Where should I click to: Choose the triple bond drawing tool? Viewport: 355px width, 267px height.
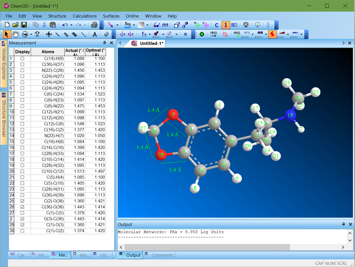(74, 34)
